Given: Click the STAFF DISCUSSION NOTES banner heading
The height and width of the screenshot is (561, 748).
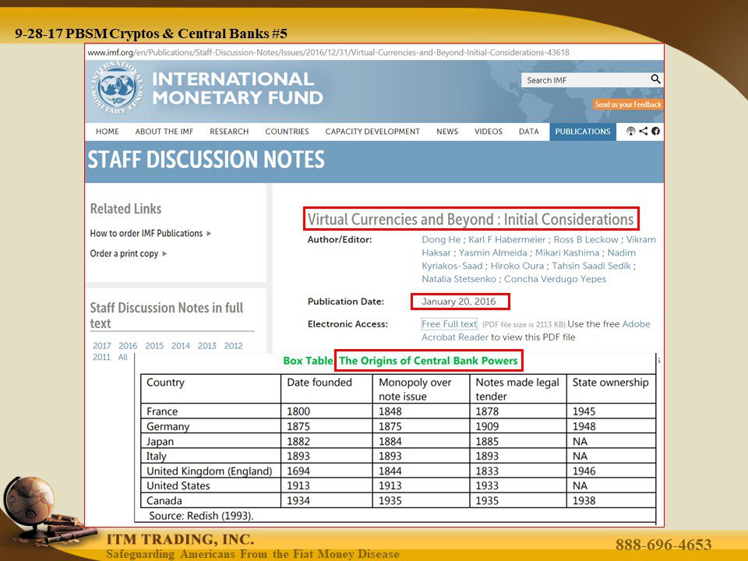Looking at the screenshot, I should (x=206, y=159).
